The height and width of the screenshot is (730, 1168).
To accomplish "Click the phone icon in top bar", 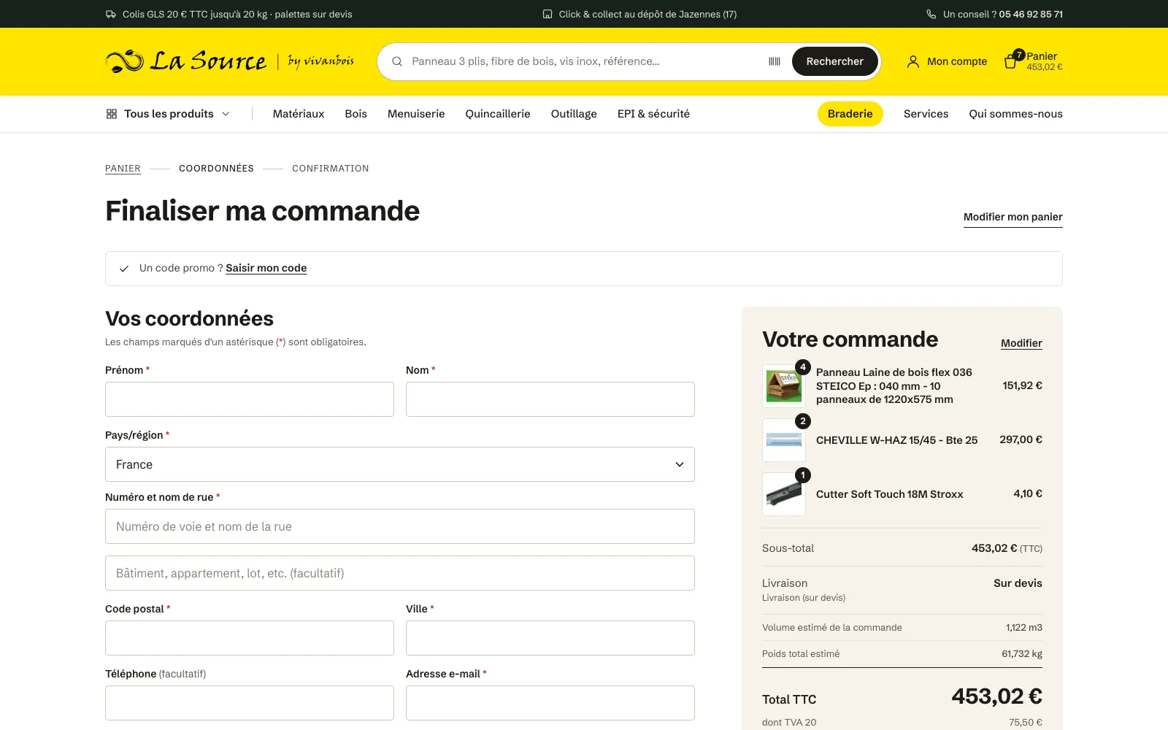I will click(931, 14).
